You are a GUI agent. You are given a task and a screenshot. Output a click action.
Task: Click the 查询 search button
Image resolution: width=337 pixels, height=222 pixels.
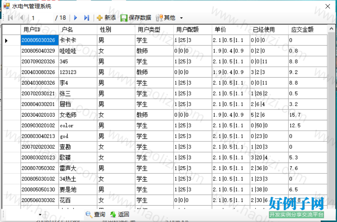click(96, 214)
